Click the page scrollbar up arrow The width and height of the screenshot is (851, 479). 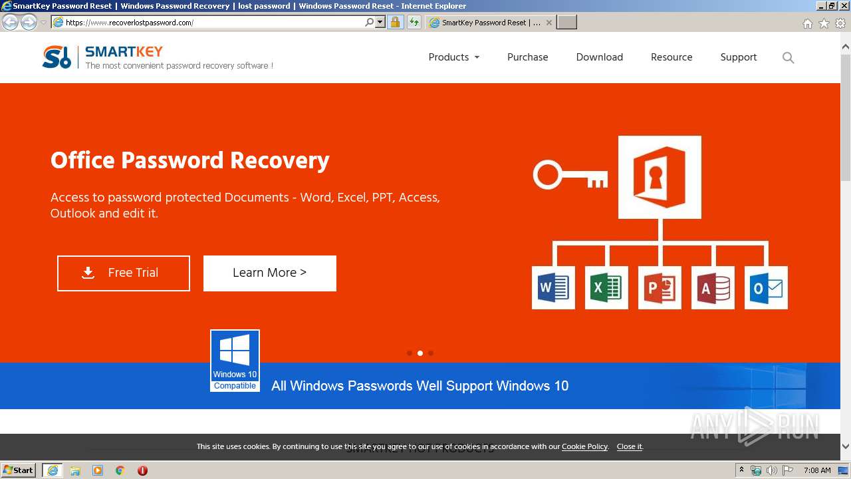(846, 47)
